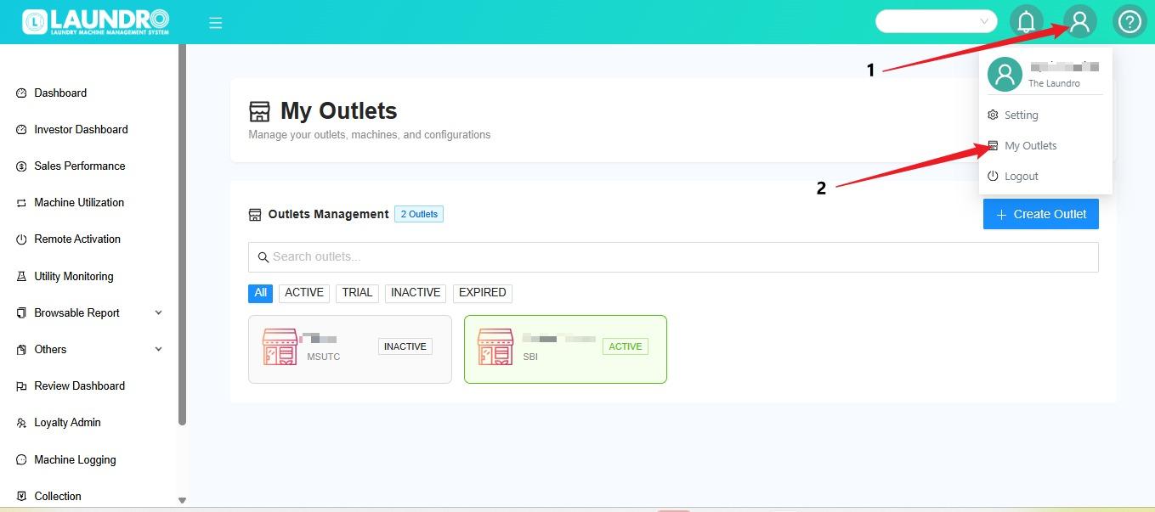Image resolution: width=1155 pixels, height=512 pixels.
Task: Click the user profile icon in header
Action: point(1079,22)
